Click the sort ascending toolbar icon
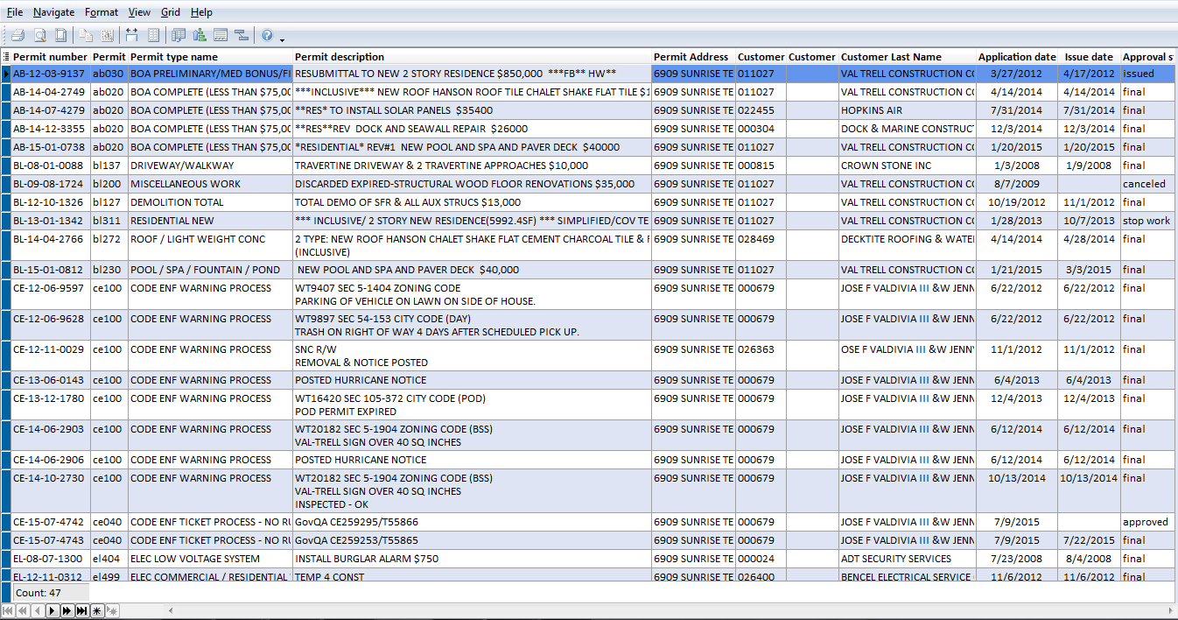Image resolution: width=1178 pixels, height=620 pixels. coord(200,35)
